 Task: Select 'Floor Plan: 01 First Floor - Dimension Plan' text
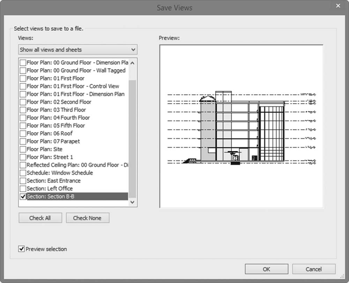tap(75, 94)
